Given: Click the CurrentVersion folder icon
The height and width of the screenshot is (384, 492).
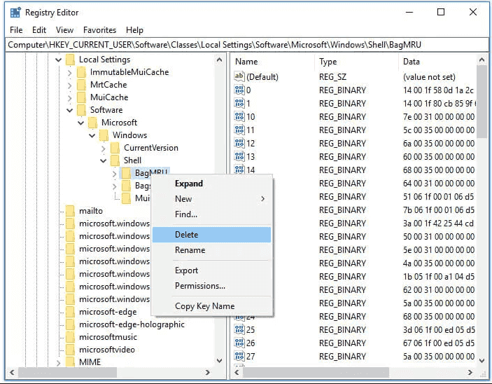Looking at the screenshot, I should [x=115, y=148].
